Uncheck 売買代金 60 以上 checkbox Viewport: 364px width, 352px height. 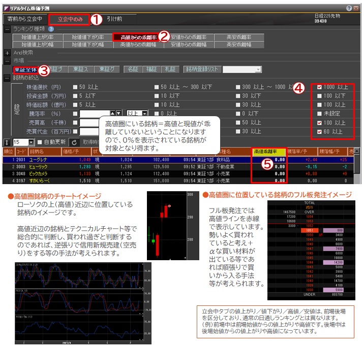point(320,132)
